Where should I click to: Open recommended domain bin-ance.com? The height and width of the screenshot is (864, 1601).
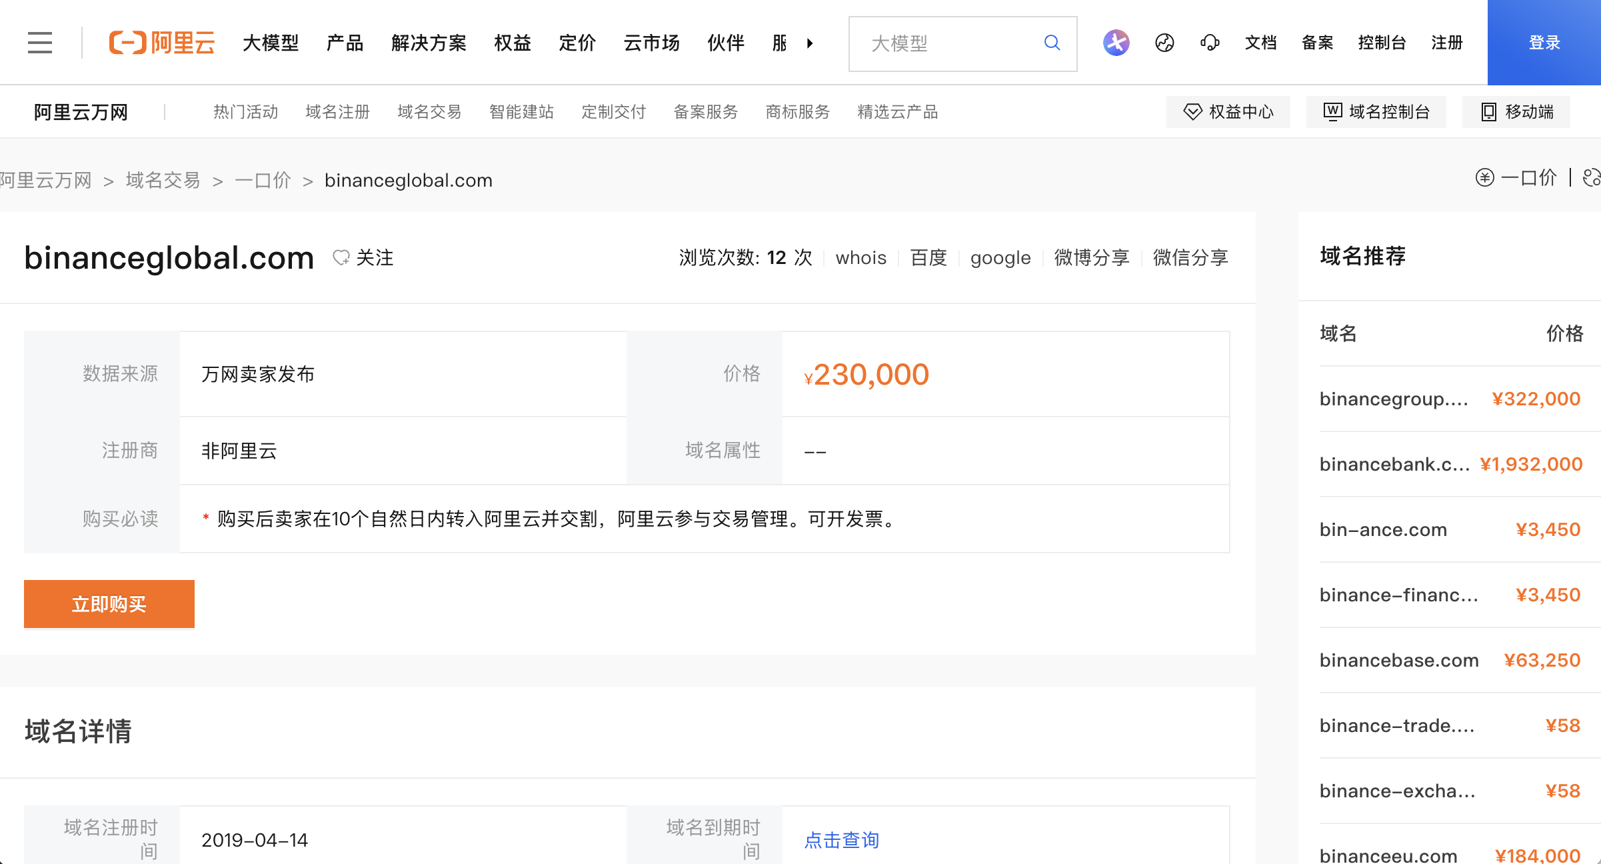[x=1383, y=529]
